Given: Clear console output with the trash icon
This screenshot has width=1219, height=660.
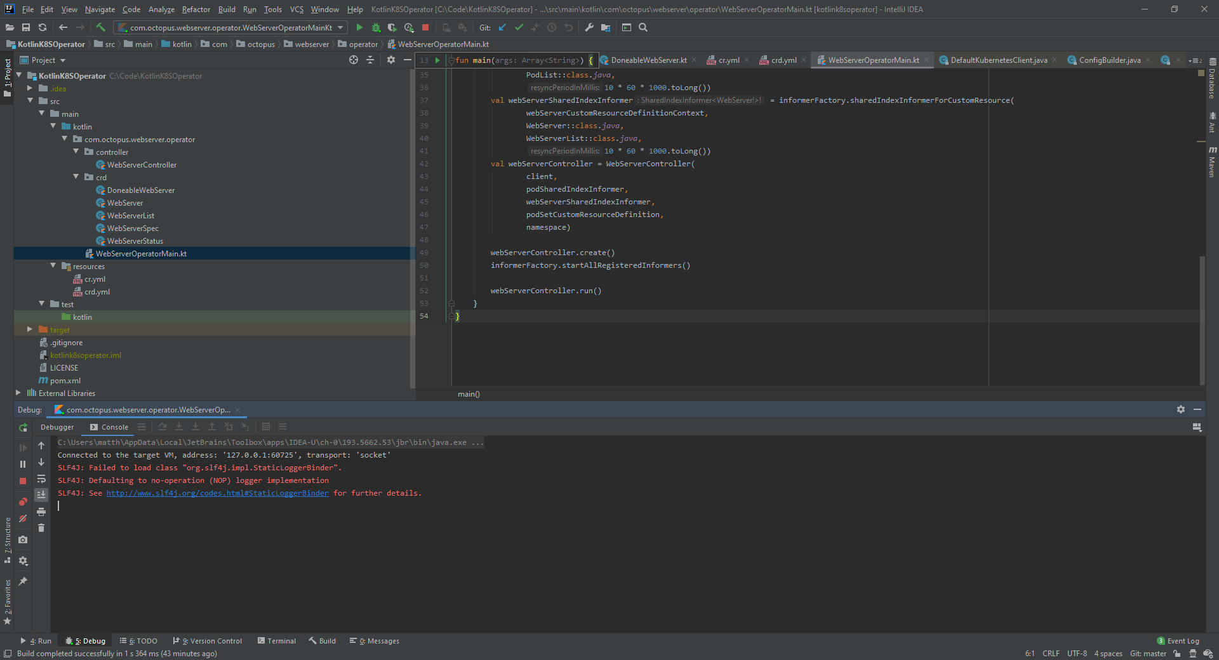Looking at the screenshot, I should coord(41,528).
